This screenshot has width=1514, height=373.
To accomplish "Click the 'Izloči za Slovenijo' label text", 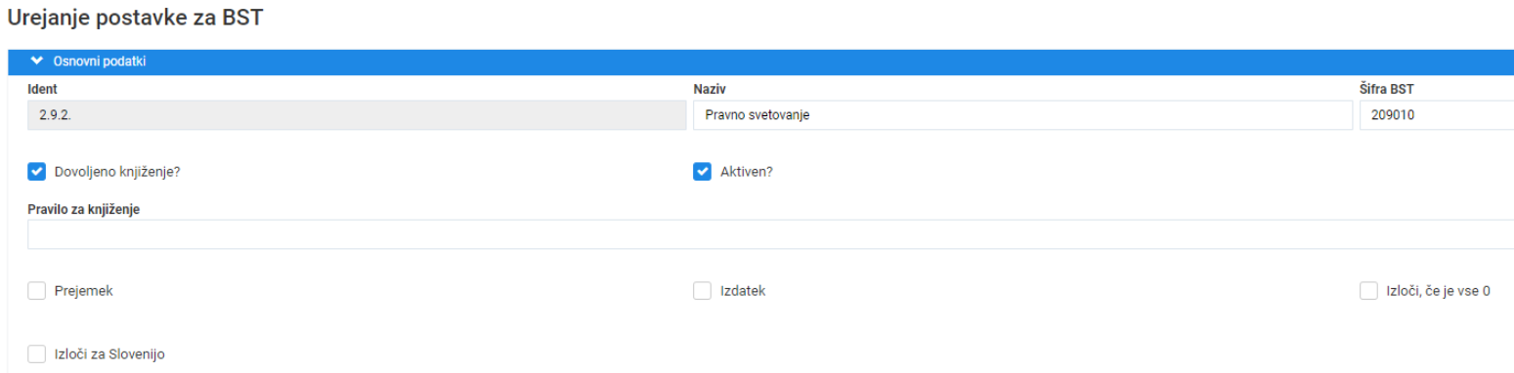I will click(x=116, y=353).
